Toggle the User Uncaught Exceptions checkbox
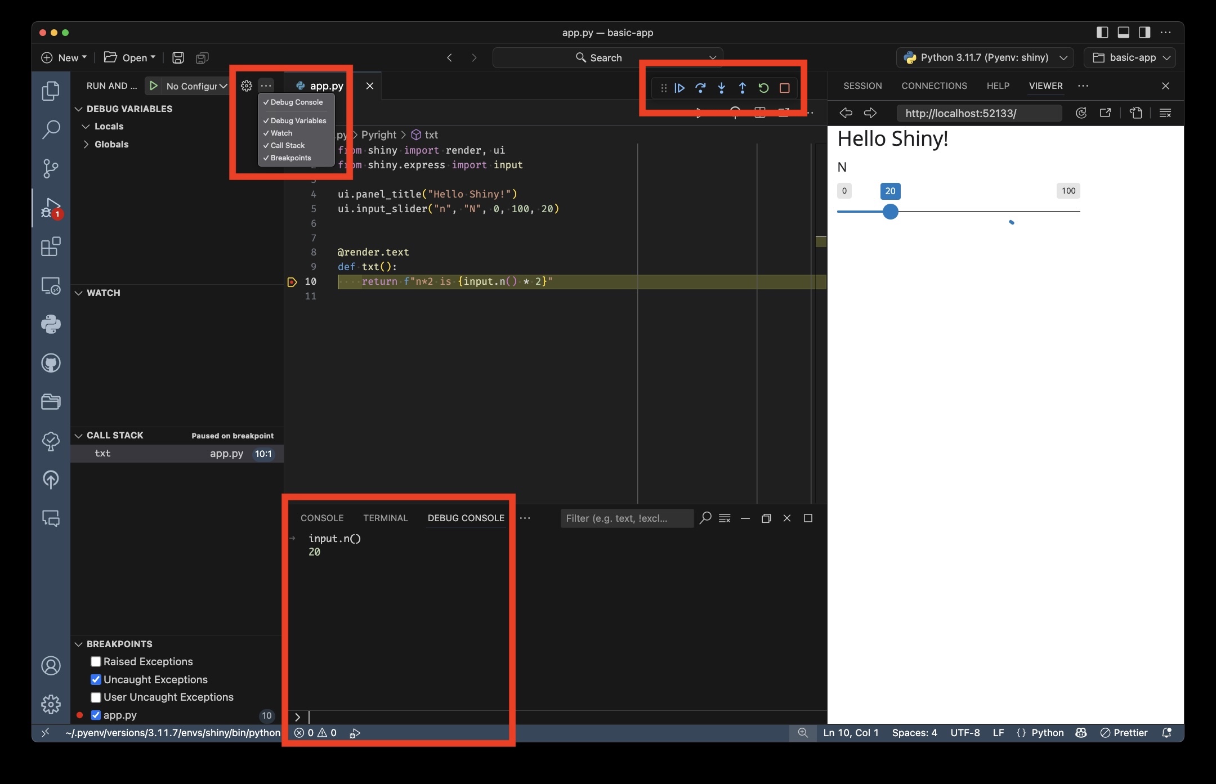 pyautogui.click(x=96, y=697)
